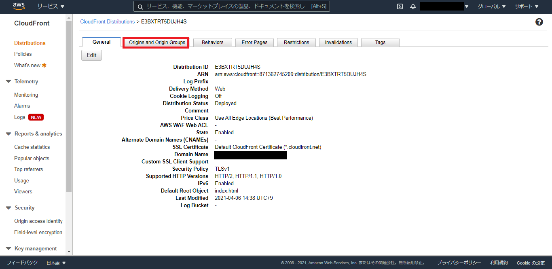
Task: Click the CloudFront sidebar title
Action: coord(32,23)
